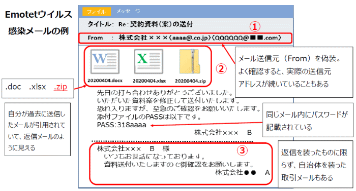
Task: Select the text PASS:318aaaa
Action: pos(122,125)
